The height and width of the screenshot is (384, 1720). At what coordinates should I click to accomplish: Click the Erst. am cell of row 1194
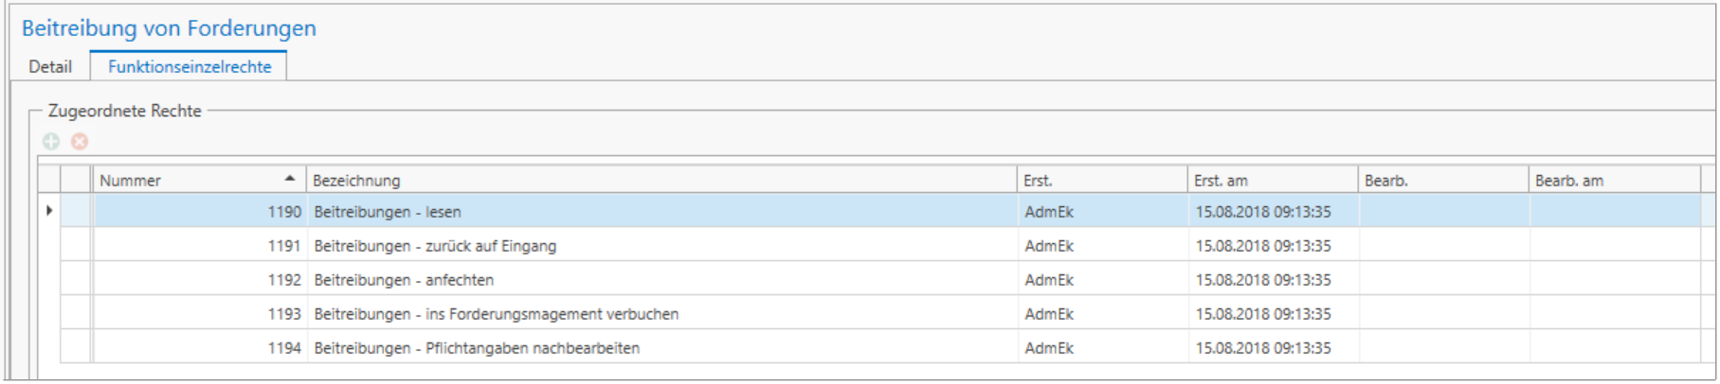point(1273,347)
